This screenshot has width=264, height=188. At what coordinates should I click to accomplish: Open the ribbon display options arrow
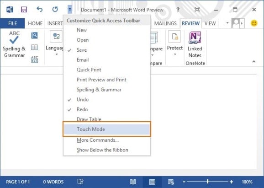227,23
